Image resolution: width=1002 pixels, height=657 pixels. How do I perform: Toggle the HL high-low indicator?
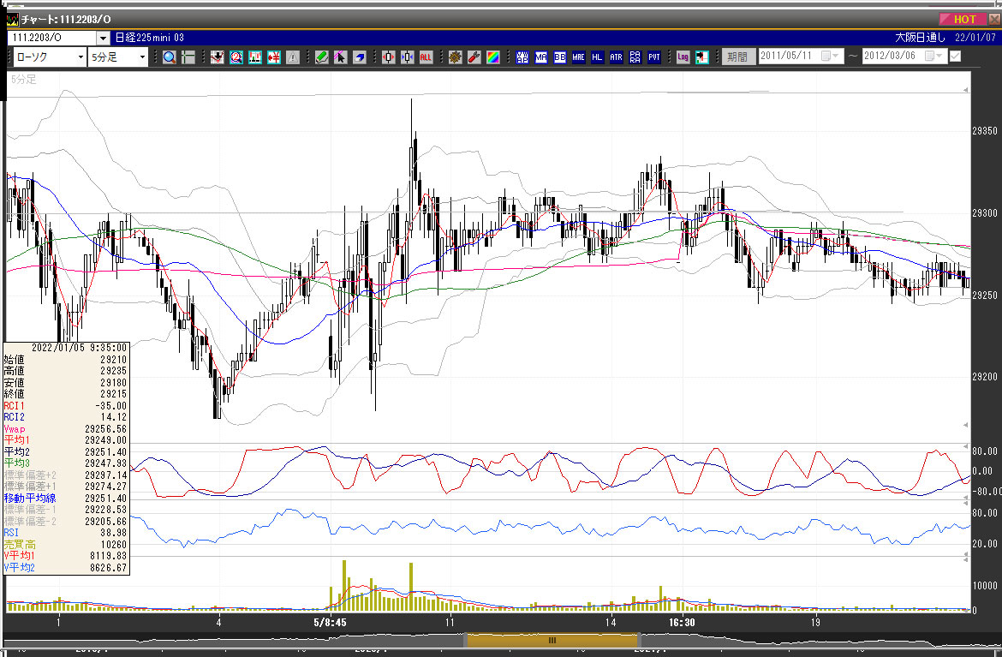(597, 57)
